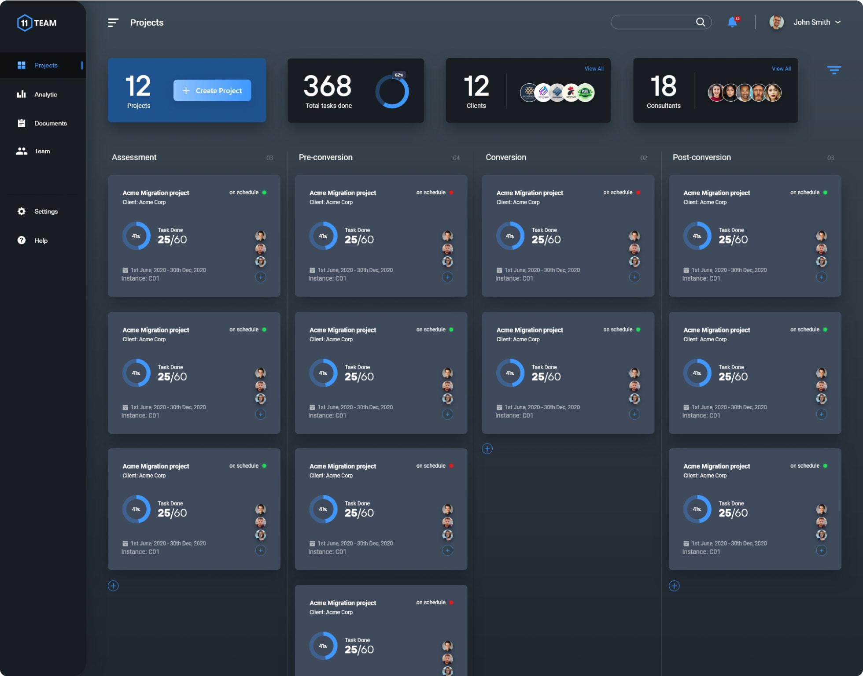Click the 11 TEAM logo

[x=37, y=23]
